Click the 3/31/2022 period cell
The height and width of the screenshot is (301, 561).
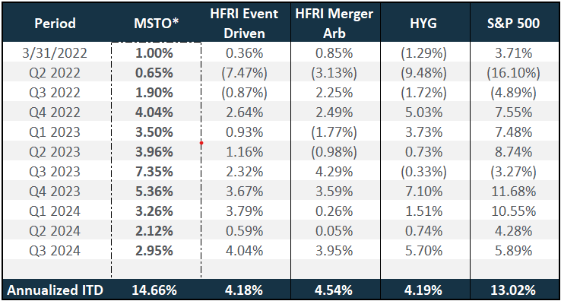click(x=55, y=53)
